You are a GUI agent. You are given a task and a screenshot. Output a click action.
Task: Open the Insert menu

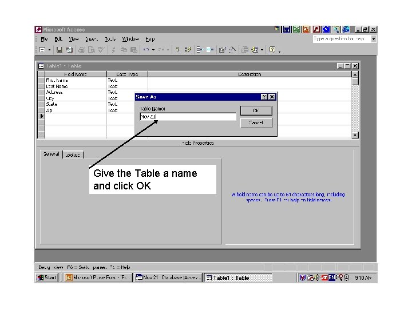[92, 39]
